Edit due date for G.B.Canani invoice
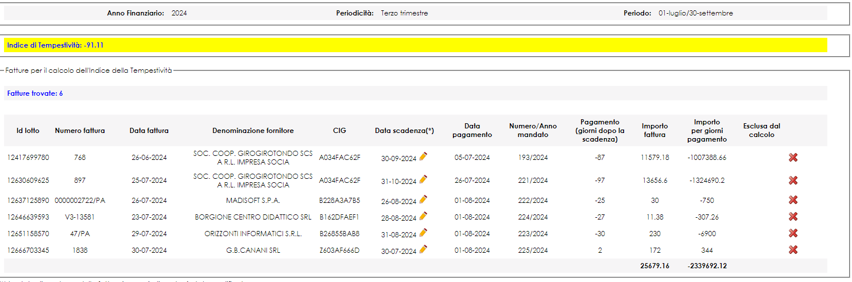The height and width of the screenshot is (282, 852). (x=423, y=249)
